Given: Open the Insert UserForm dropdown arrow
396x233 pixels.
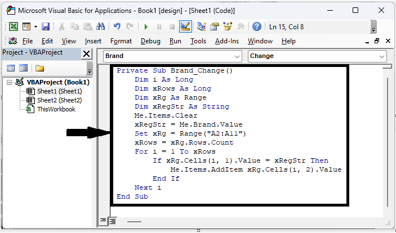Looking at the screenshot, I should [35, 26].
